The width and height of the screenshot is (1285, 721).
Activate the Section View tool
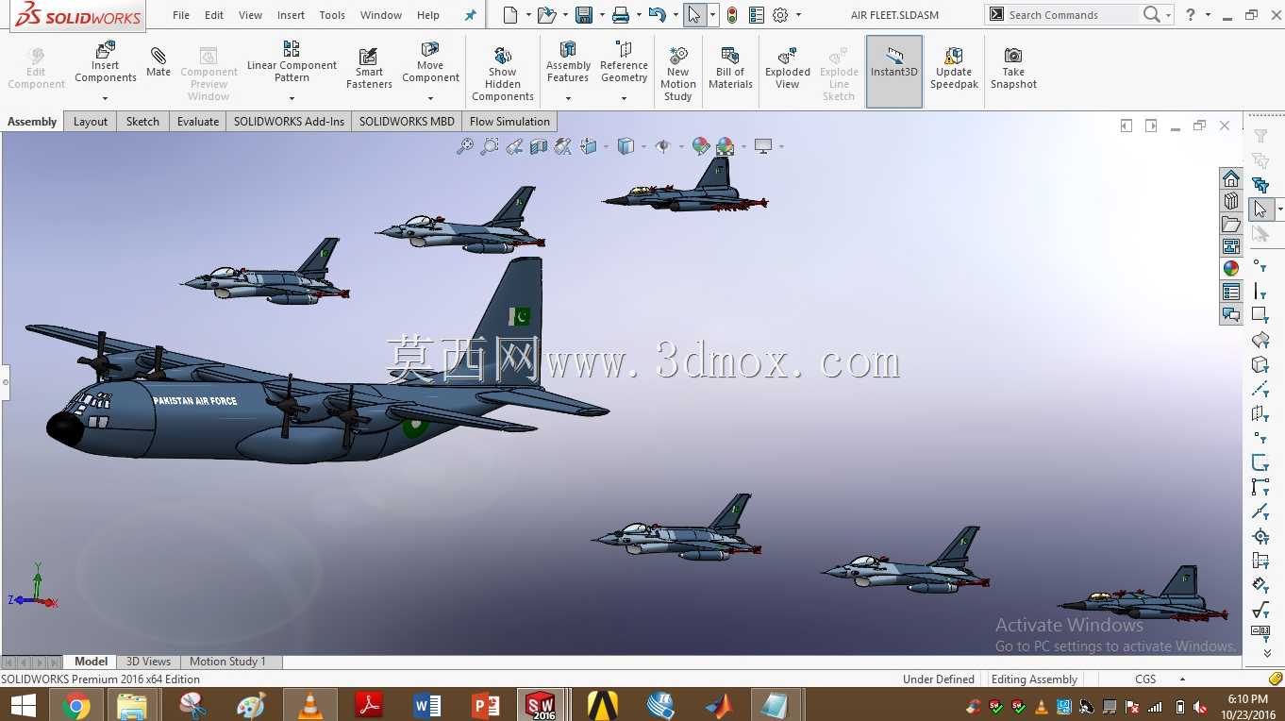tap(539, 146)
